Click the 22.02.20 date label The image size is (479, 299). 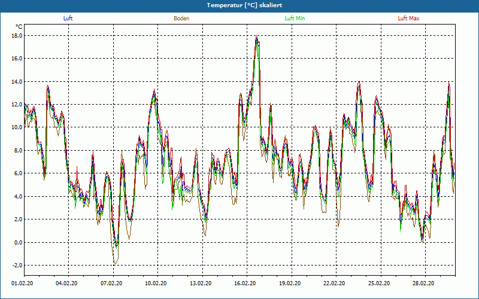coord(334,283)
